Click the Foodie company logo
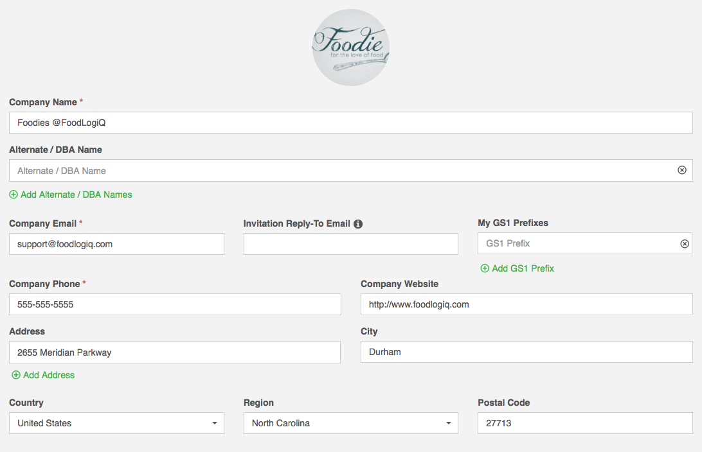Screen dimensions: 702x452 350,47
